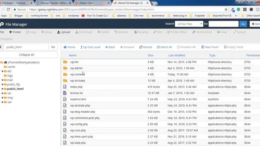Sort by Last Modified column
Image resolution: width=260 pixels, height=146 pixels.
click(176, 56)
